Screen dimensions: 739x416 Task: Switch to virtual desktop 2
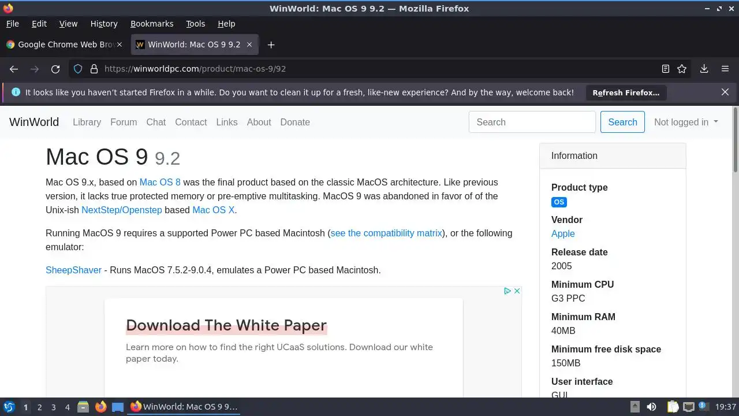pyautogui.click(x=39, y=407)
